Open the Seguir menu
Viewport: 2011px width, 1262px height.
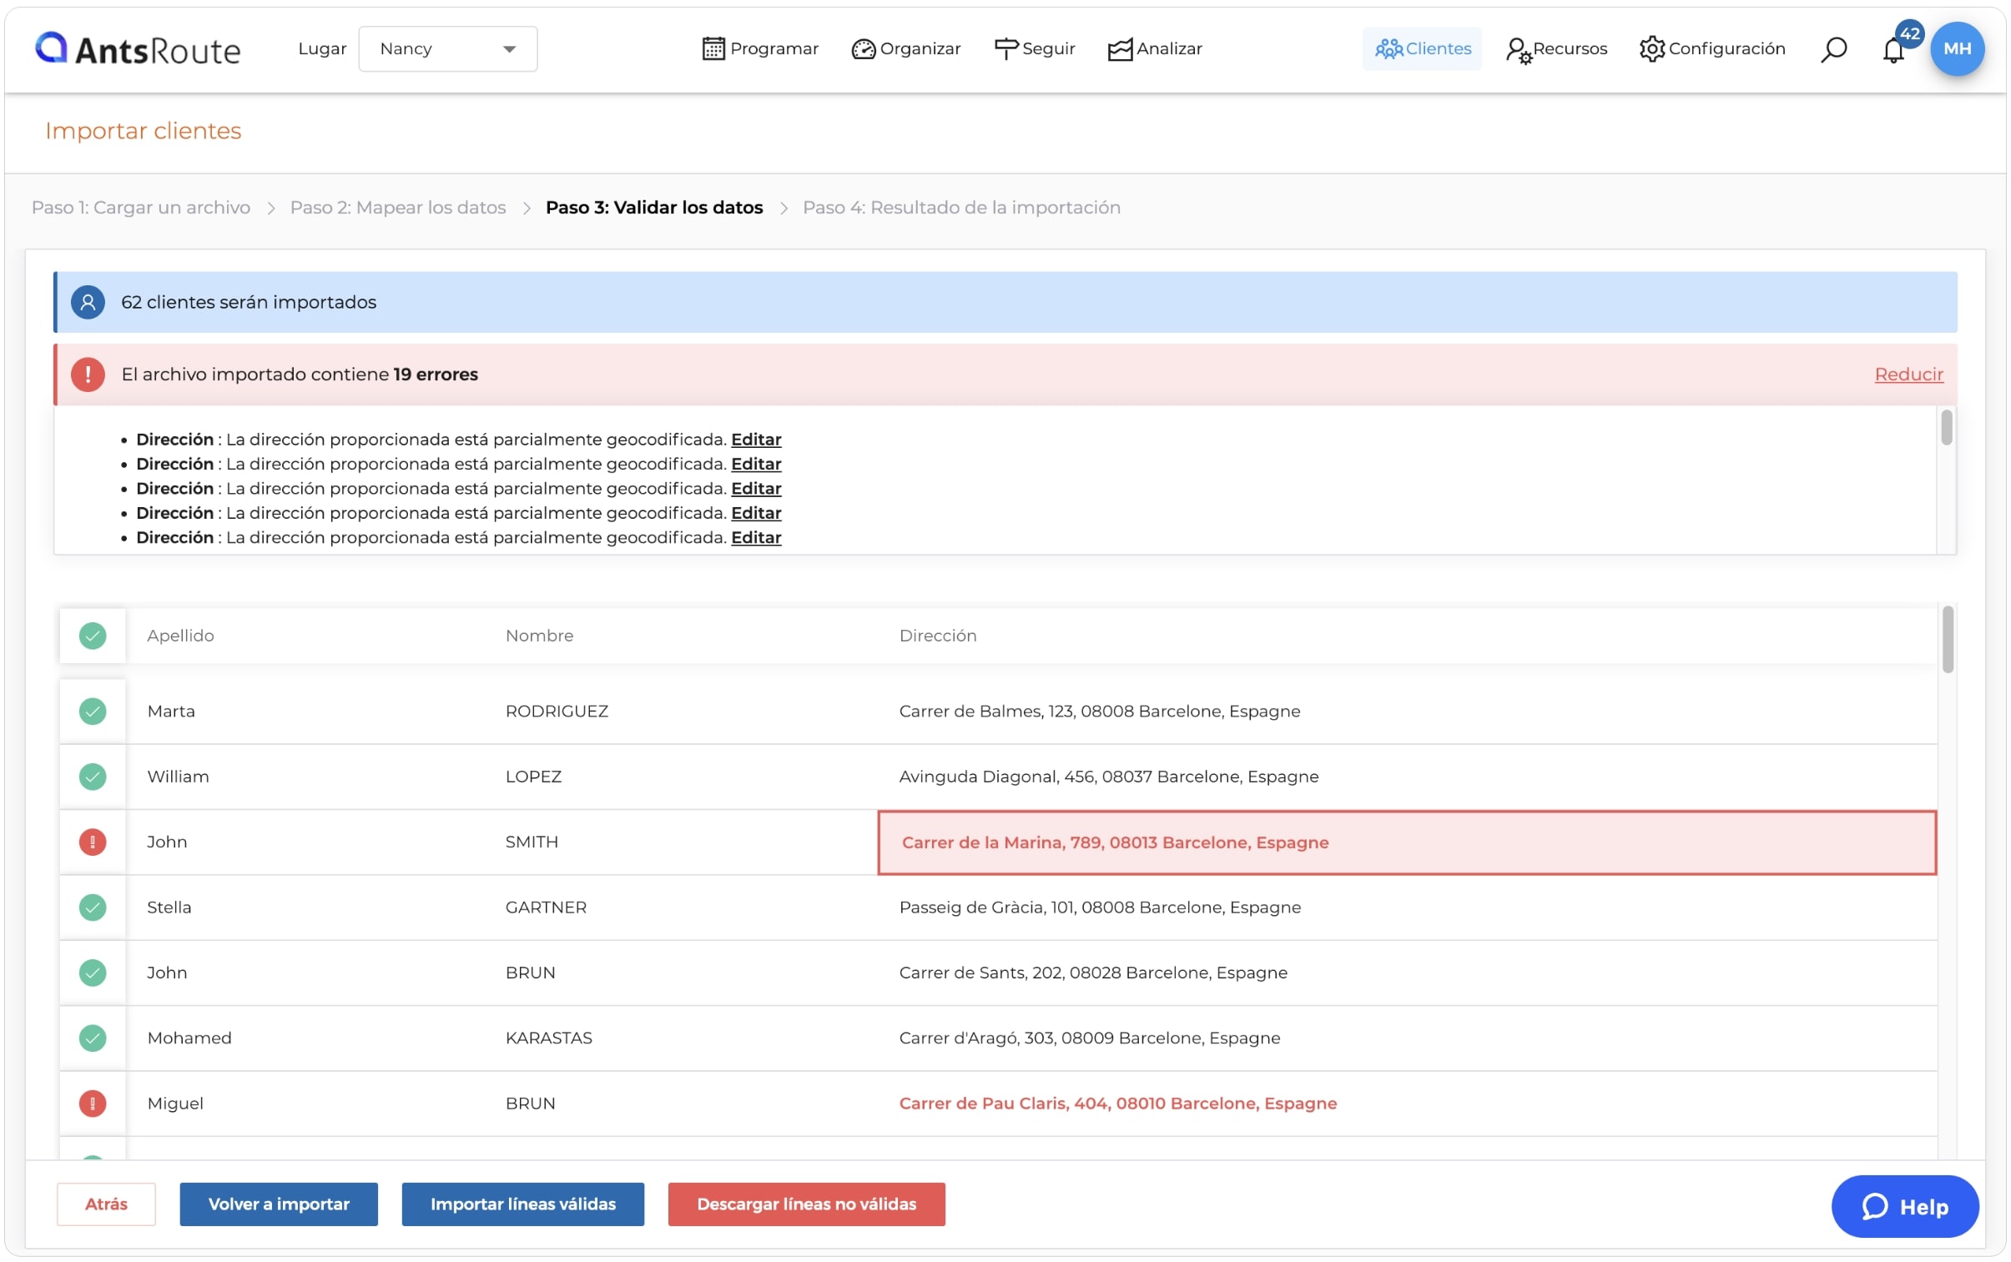pos(1035,48)
